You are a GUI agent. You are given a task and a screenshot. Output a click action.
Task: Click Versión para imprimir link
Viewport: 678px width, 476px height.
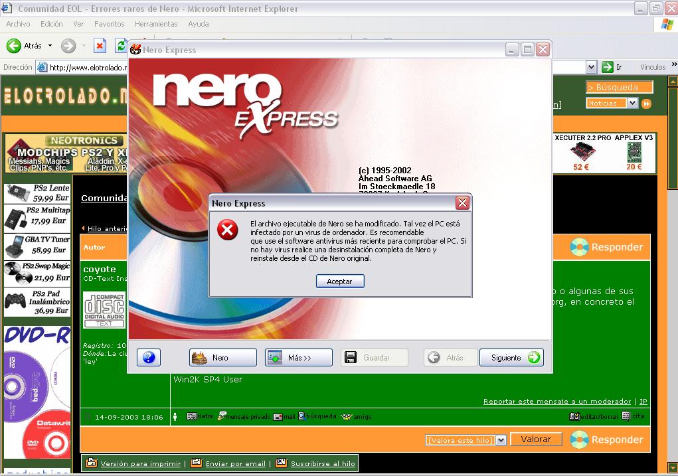tap(141, 464)
